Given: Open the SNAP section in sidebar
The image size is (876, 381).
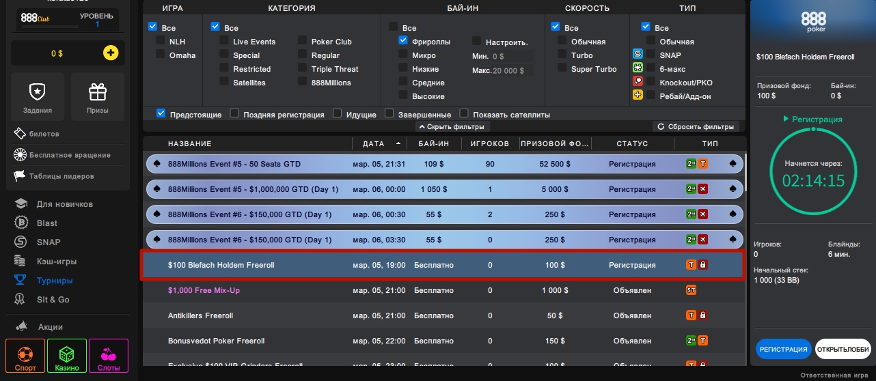Looking at the screenshot, I should [x=38, y=242].
